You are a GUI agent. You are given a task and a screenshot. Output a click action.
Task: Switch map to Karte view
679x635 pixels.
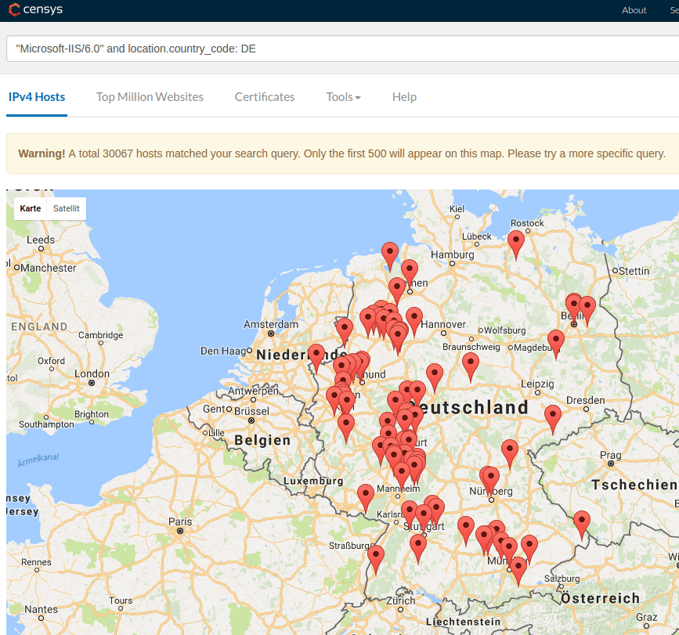click(31, 208)
